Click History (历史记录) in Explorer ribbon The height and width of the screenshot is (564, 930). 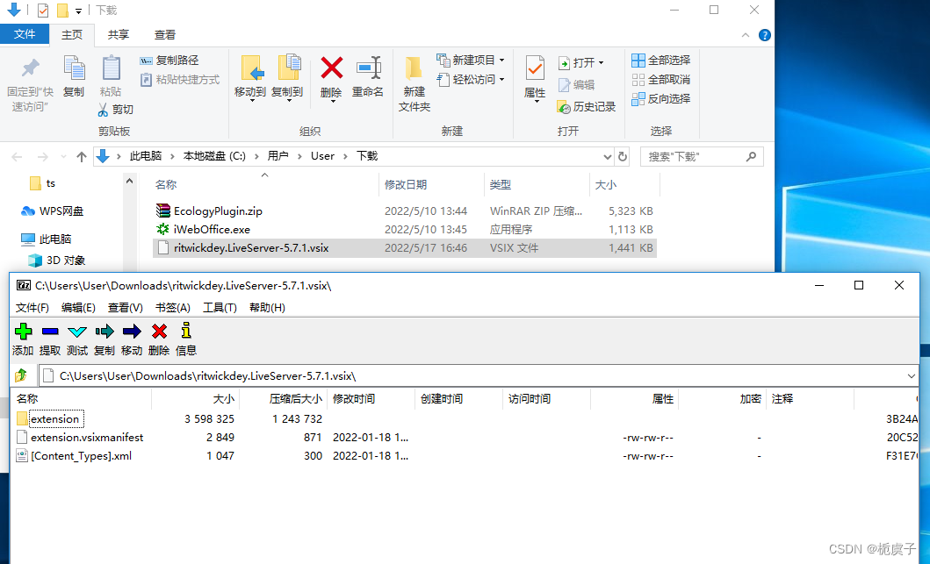point(587,107)
